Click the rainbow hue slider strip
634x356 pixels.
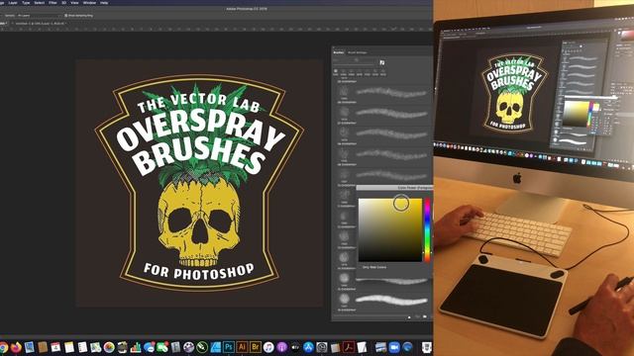pos(427,230)
